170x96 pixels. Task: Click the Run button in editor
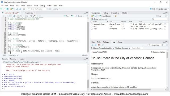66,16
